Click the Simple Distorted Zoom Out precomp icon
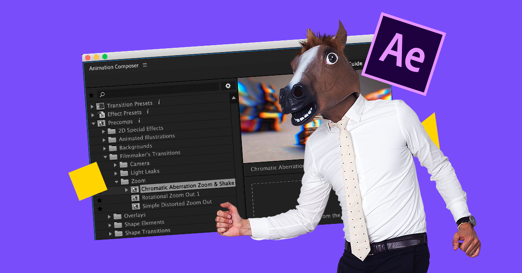The image size is (522, 273). tap(136, 206)
